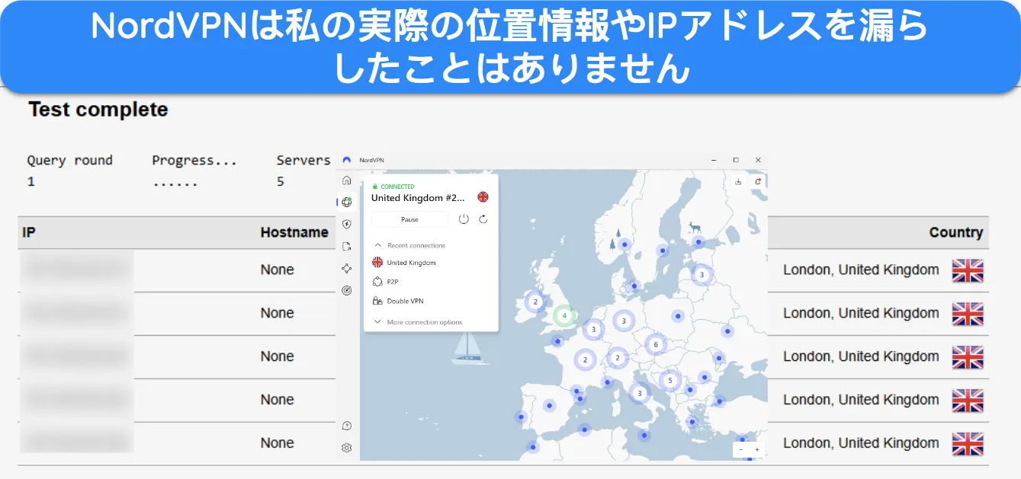
Task: Click last row UK flag in table
Action: [968, 444]
